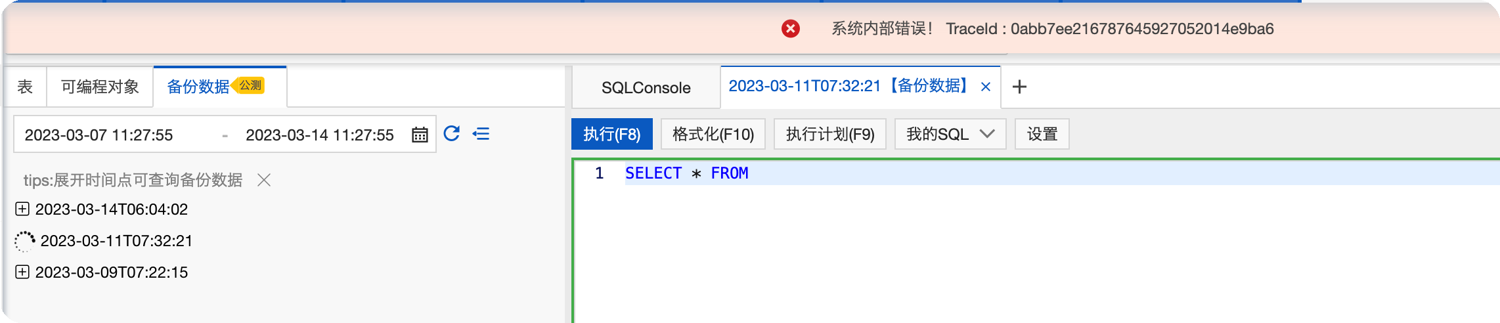Click the 格式化(F10) format button

pos(713,134)
